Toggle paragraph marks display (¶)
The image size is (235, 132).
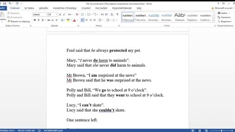[117, 15]
